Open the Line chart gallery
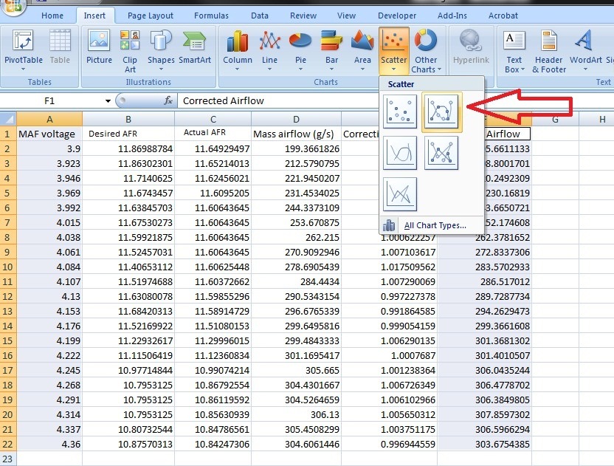This screenshot has width=614, height=466. (x=269, y=50)
